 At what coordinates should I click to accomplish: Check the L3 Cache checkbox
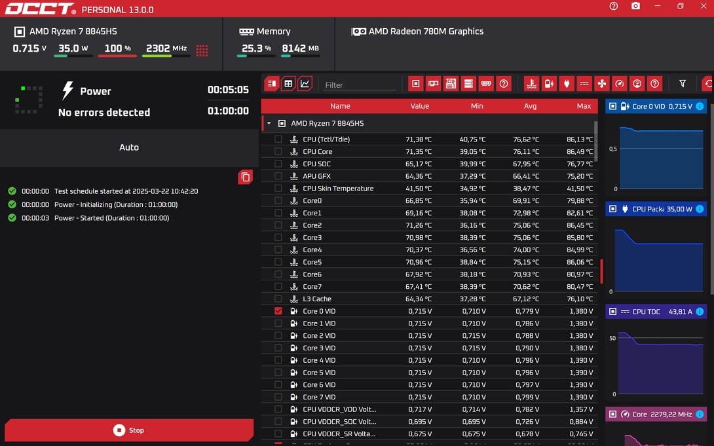[278, 299]
